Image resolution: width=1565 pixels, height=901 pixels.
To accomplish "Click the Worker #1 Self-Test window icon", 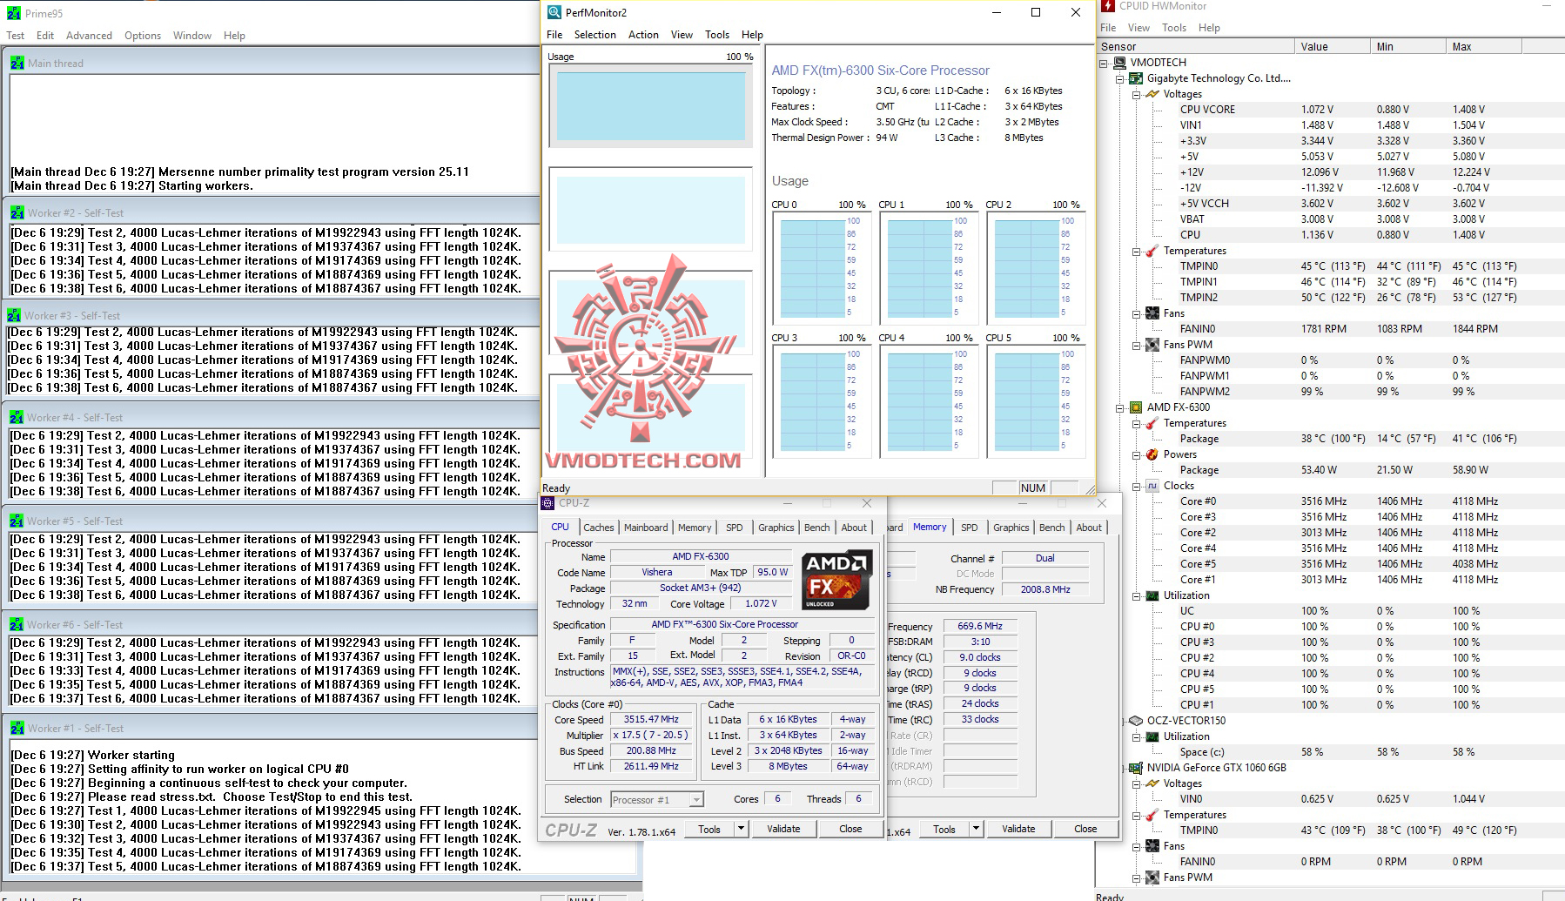I will pyautogui.click(x=17, y=728).
